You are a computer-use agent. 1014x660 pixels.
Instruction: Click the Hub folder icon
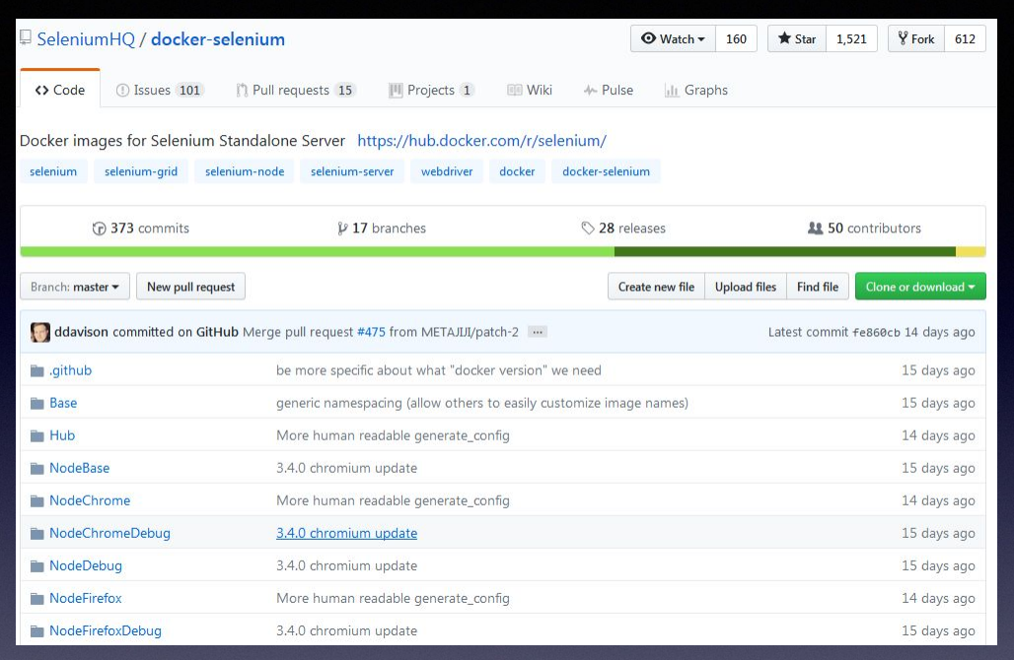pos(36,436)
